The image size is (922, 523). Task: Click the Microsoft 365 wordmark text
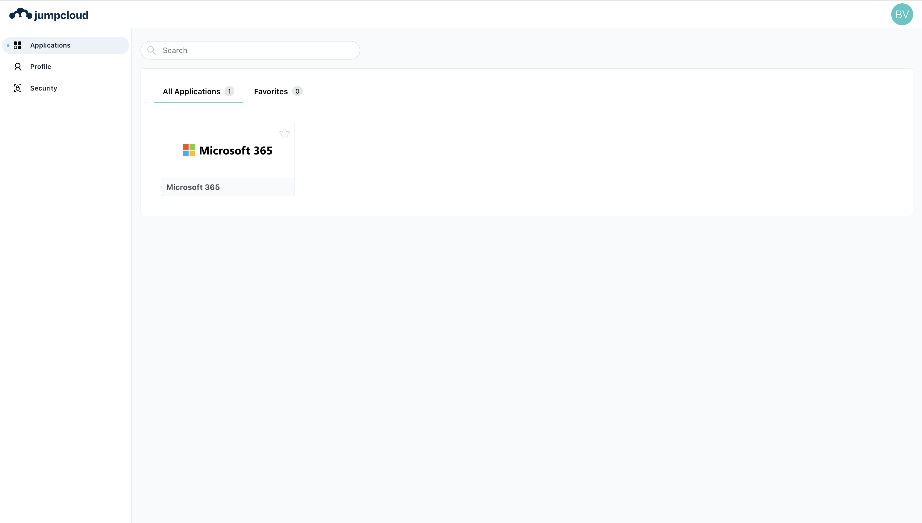click(236, 151)
